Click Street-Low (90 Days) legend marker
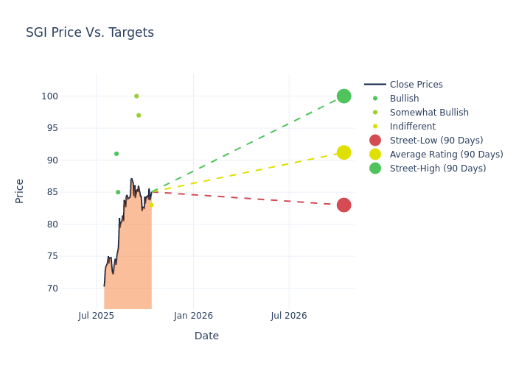 point(375,141)
